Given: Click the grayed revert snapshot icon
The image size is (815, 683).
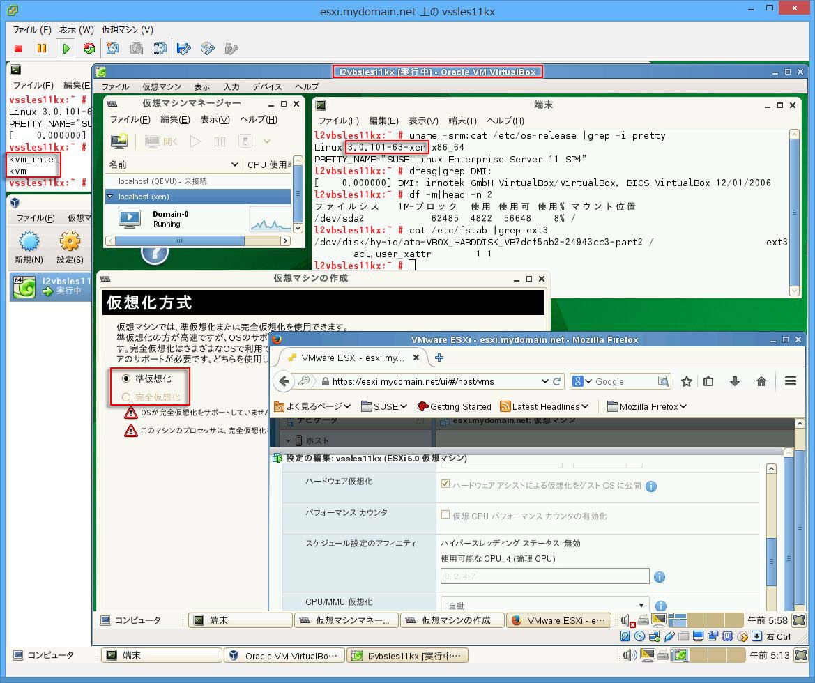Looking at the screenshot, I should pyautogui.click(x=137, y=48).
